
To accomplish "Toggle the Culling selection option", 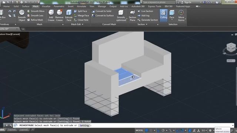I will click(164, 16).
